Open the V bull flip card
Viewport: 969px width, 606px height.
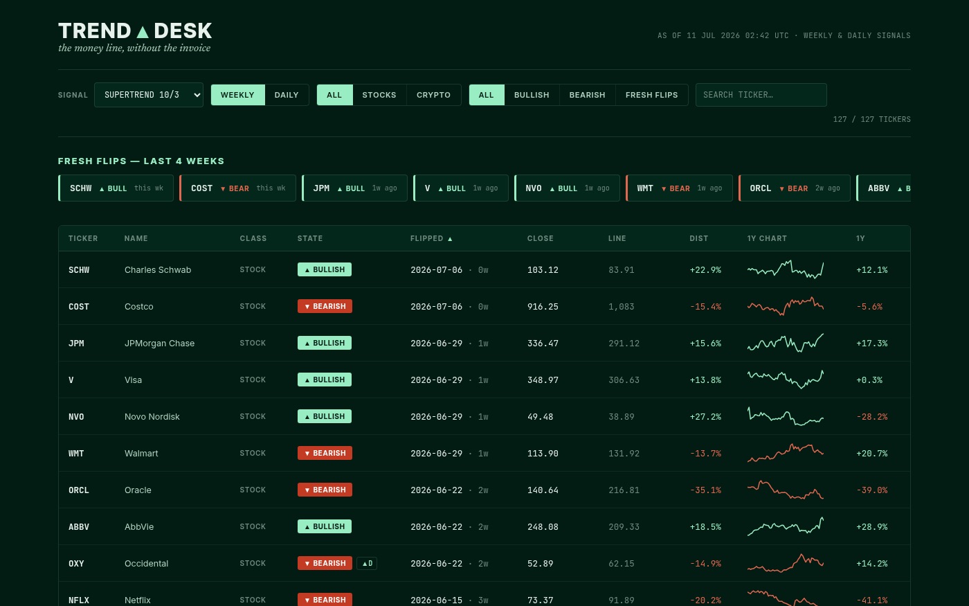(461, 188)
